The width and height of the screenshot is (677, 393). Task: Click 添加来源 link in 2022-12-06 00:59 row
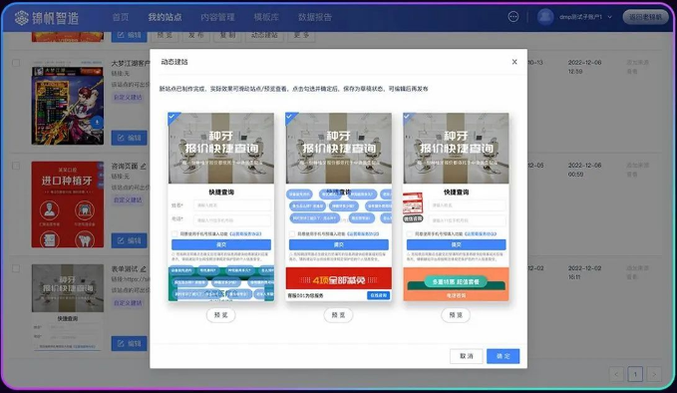click(x=638, y=165)
